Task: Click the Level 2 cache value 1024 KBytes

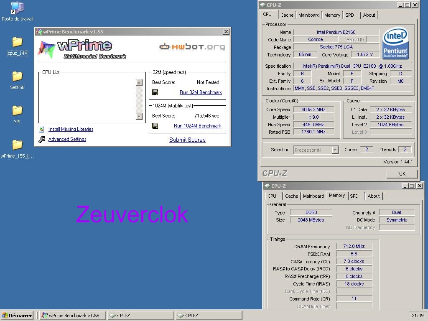Action: point(390,125)
